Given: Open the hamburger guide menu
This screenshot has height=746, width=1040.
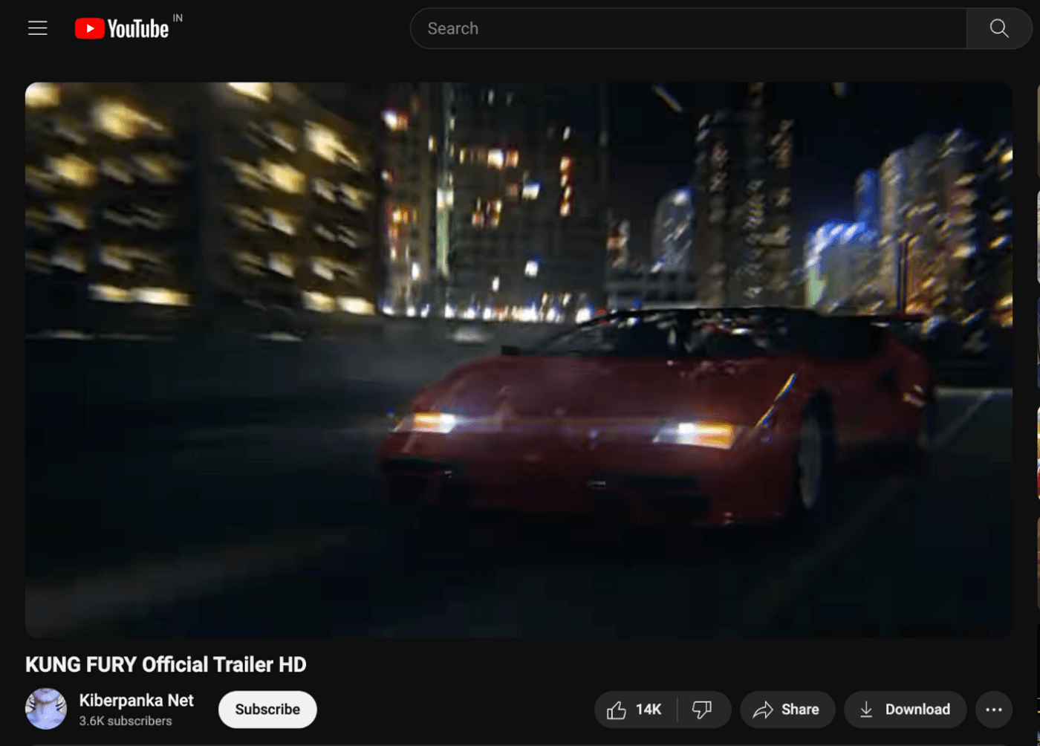Looking at the screenshot, I should (38, 28).
